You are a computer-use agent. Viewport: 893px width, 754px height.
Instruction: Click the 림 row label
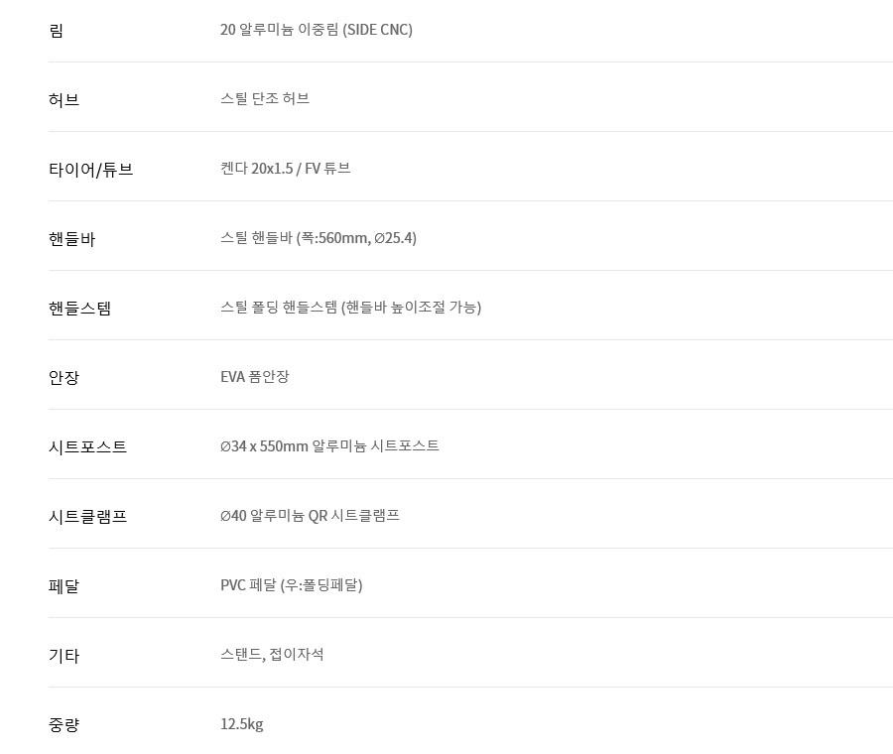(x=56, y=30)
